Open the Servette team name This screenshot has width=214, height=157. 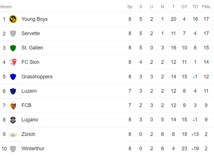[x=31, y=33]
